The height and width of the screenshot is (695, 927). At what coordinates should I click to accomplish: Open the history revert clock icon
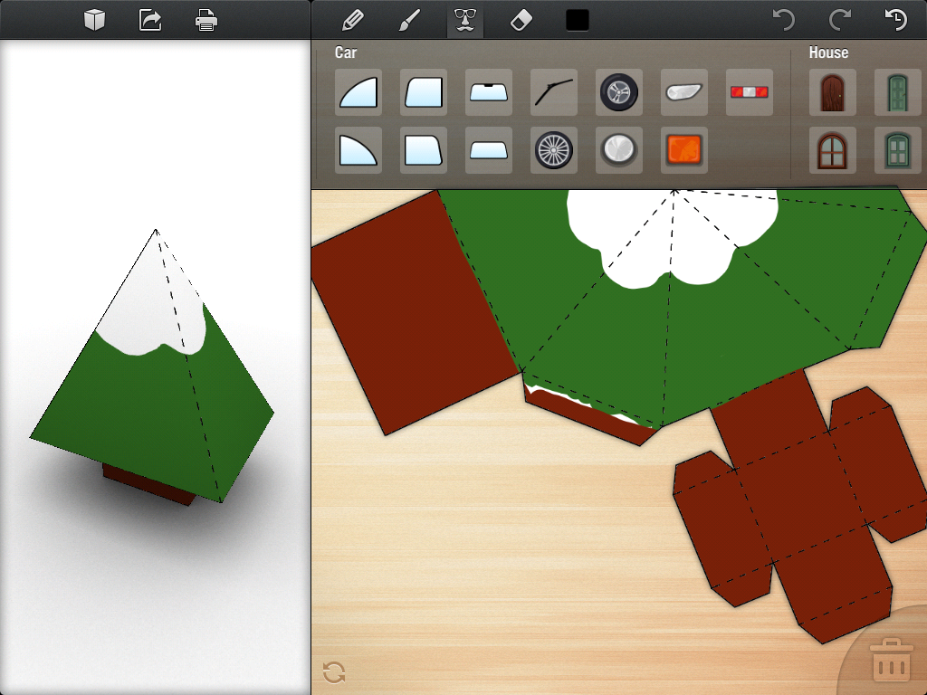pyautogui.click(x=895, y=20)
